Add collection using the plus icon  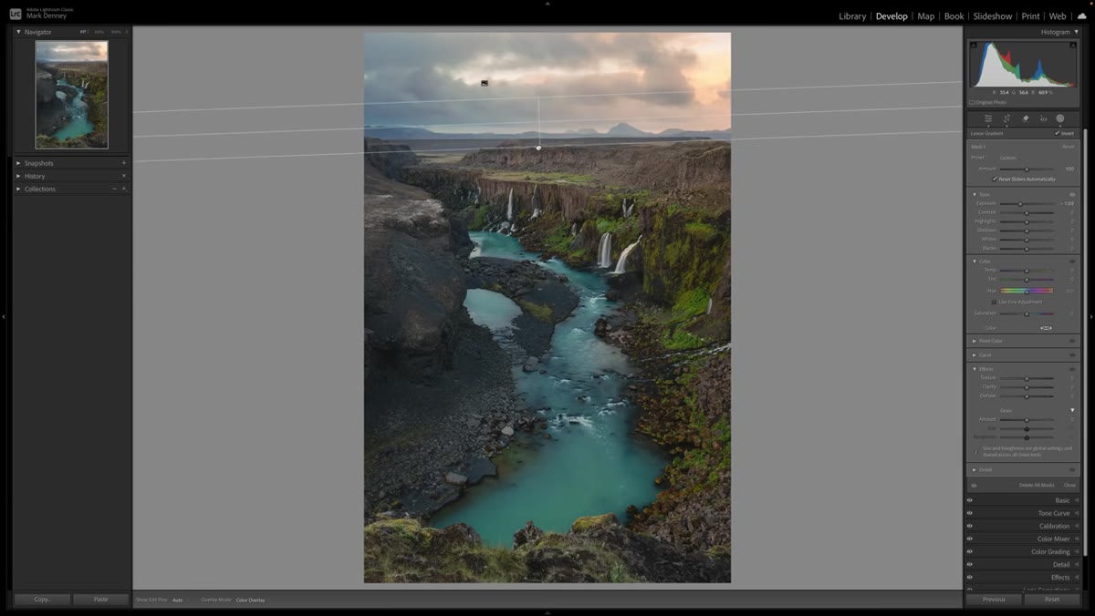[124, 189]
